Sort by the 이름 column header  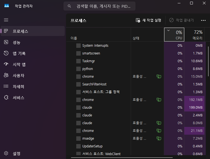click(x=99, y=35)
